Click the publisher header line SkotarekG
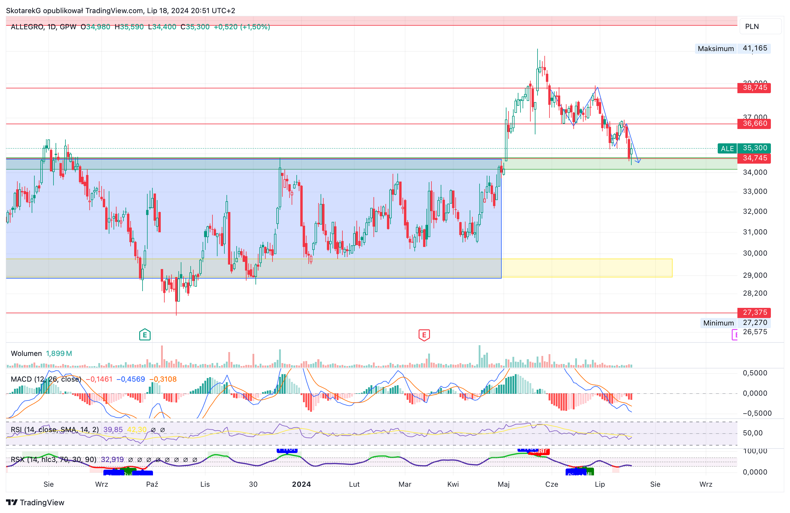 click(x=120, y=11)
